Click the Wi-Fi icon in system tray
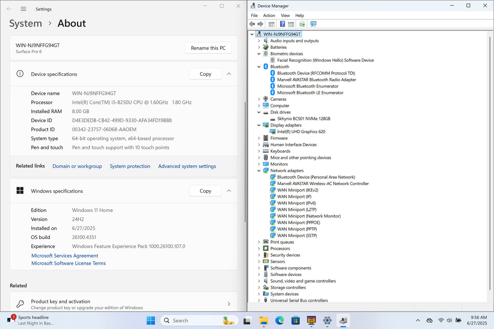This screenshot has height=329, width=494. pos(441,320)
